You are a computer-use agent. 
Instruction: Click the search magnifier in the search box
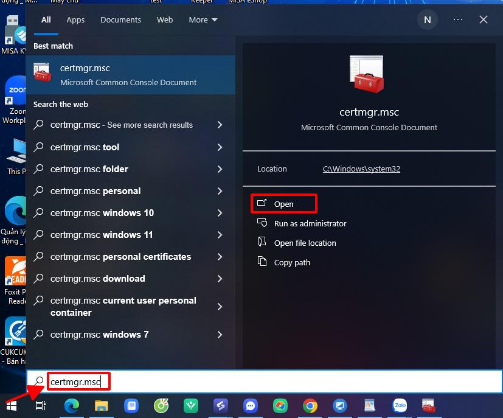click(39, 381)
